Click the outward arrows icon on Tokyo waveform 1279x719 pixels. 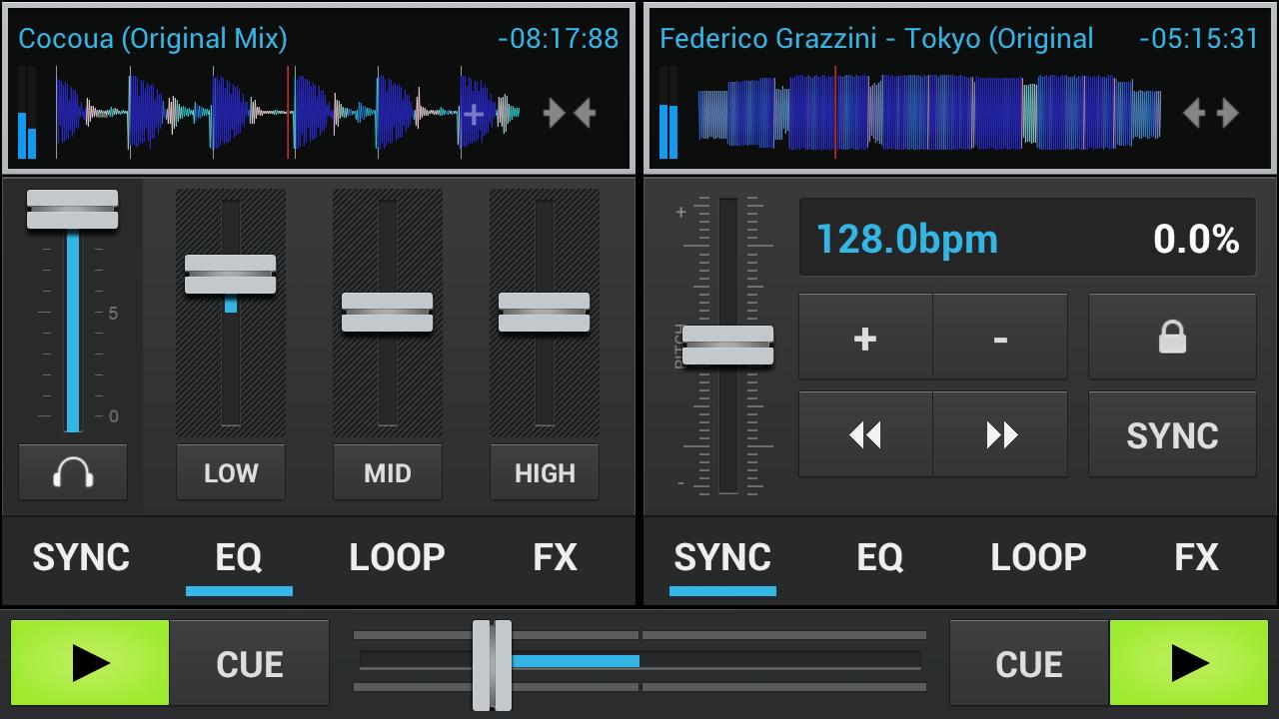(x=1210, y=113)
